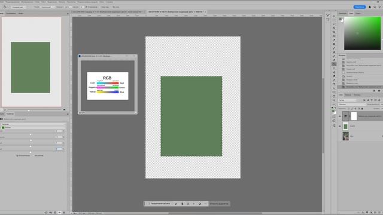Open the Window menu in menu bar
Image resolution: width=383 pixels, height=215 pixels.
[101, 2]
